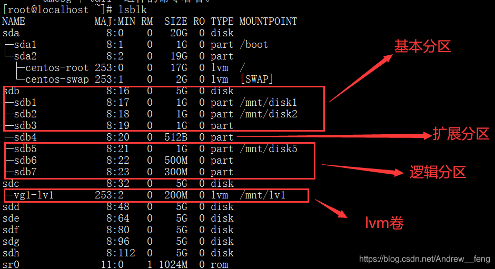Click the 300M size value
495x269 pixels.
(176, 172)
